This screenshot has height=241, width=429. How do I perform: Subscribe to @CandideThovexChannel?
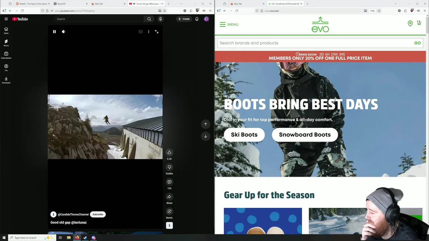[x=98, y=214]
